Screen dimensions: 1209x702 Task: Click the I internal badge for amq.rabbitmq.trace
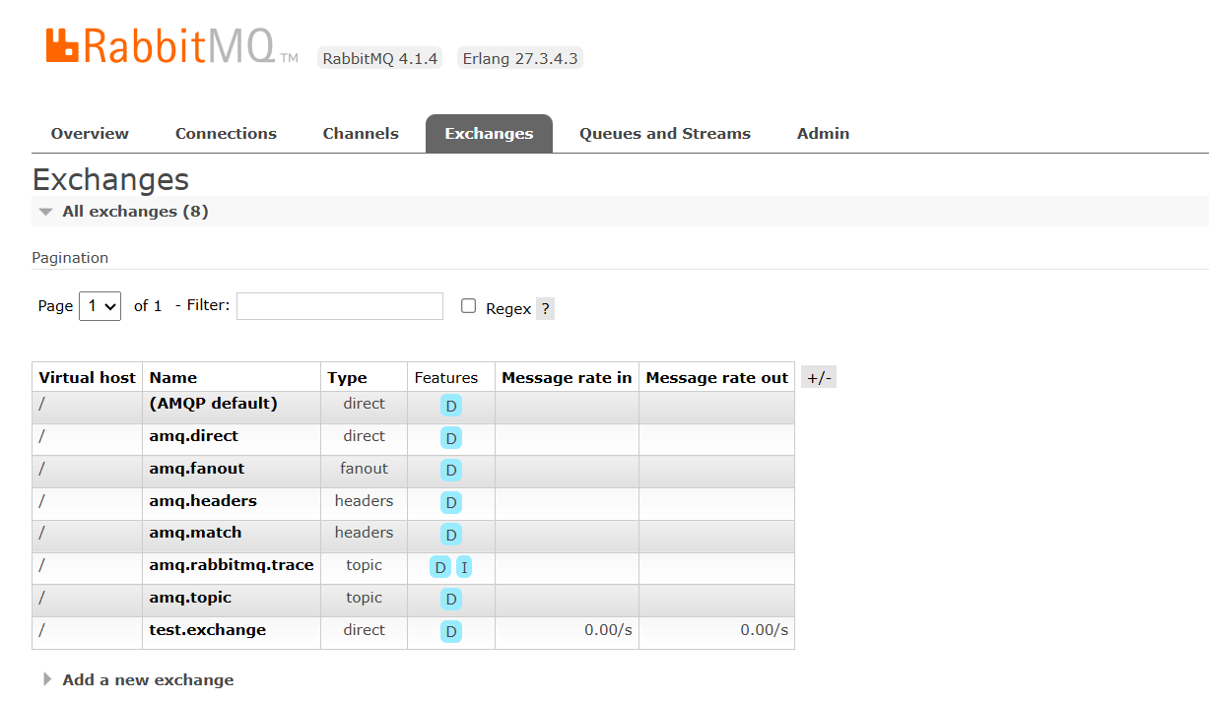tap(464, 567)
